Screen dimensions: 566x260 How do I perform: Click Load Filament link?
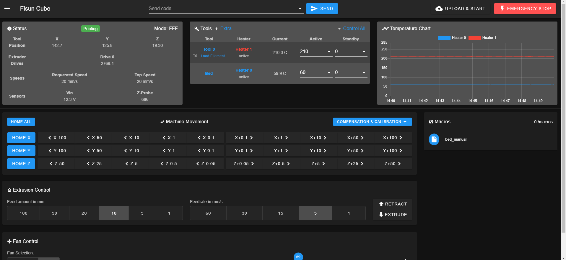[x=213, y=56]
